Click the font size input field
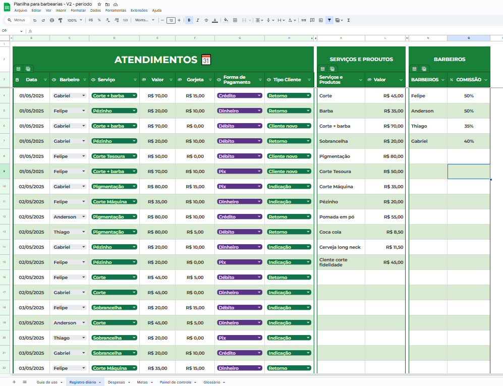 pos(171,20)
